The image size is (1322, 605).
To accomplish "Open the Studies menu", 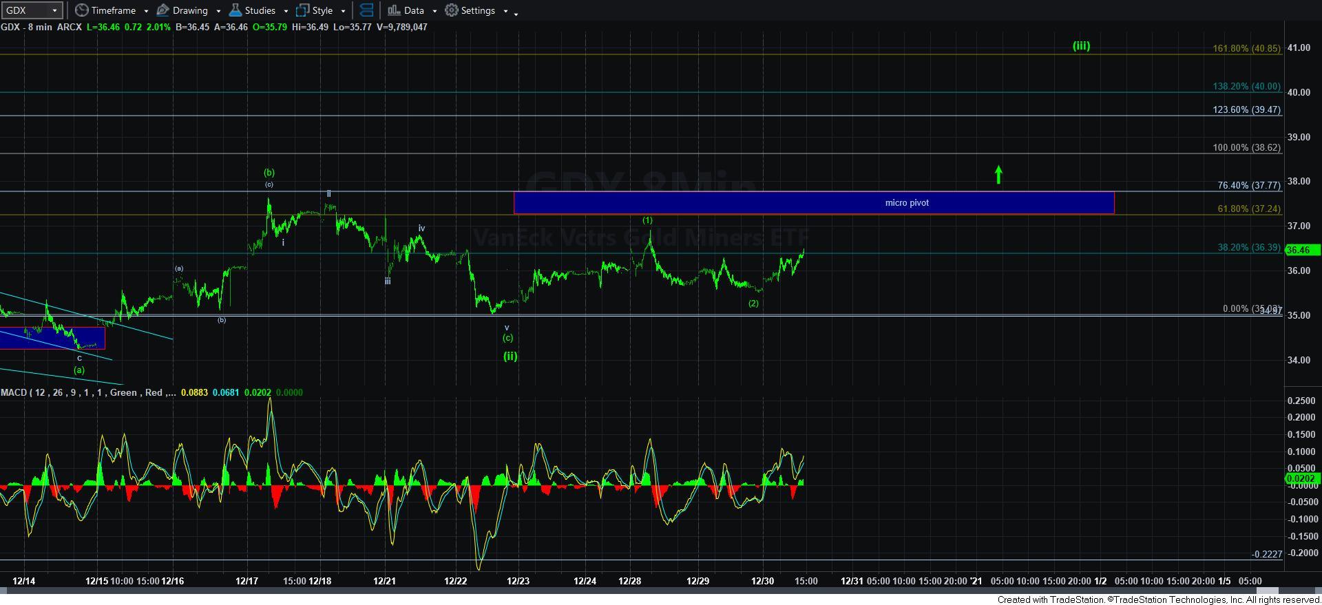I will (252, 10).
